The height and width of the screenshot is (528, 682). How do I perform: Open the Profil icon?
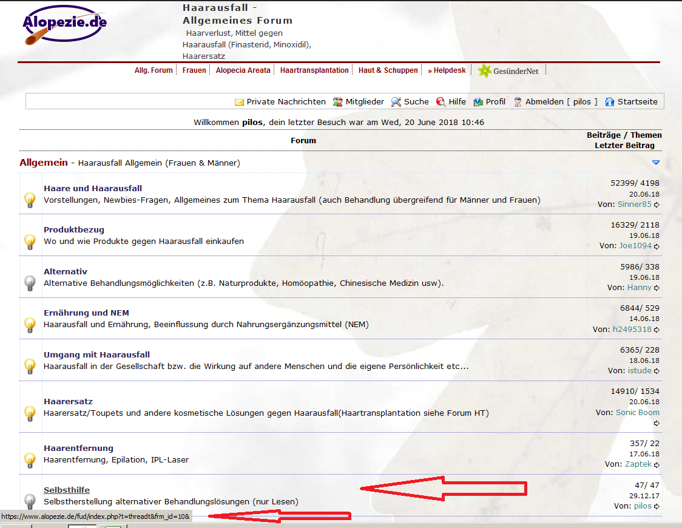tap(478, 102)
